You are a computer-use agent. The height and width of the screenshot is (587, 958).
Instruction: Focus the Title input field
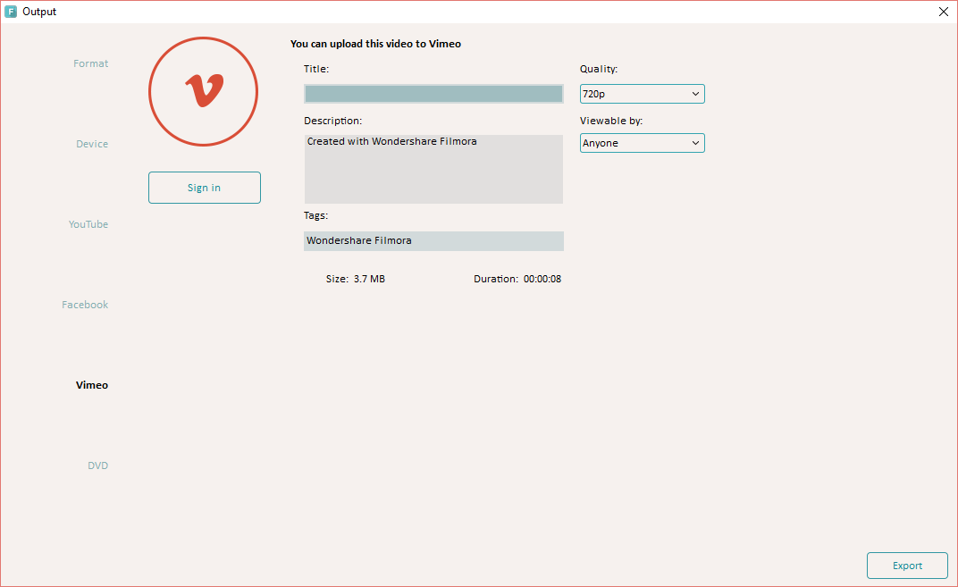[x=433, y=94]
